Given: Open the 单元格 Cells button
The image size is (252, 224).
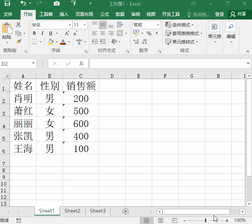Looking at the screenshot, I should coord(214,32).
